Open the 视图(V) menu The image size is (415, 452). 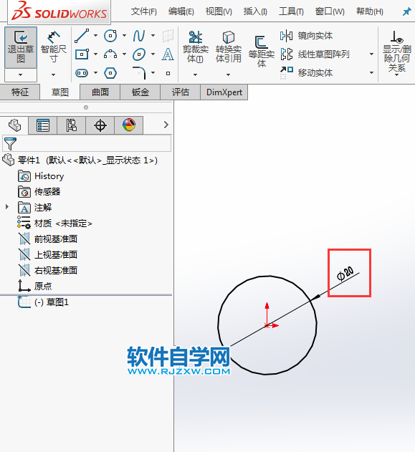click(219, 11)
